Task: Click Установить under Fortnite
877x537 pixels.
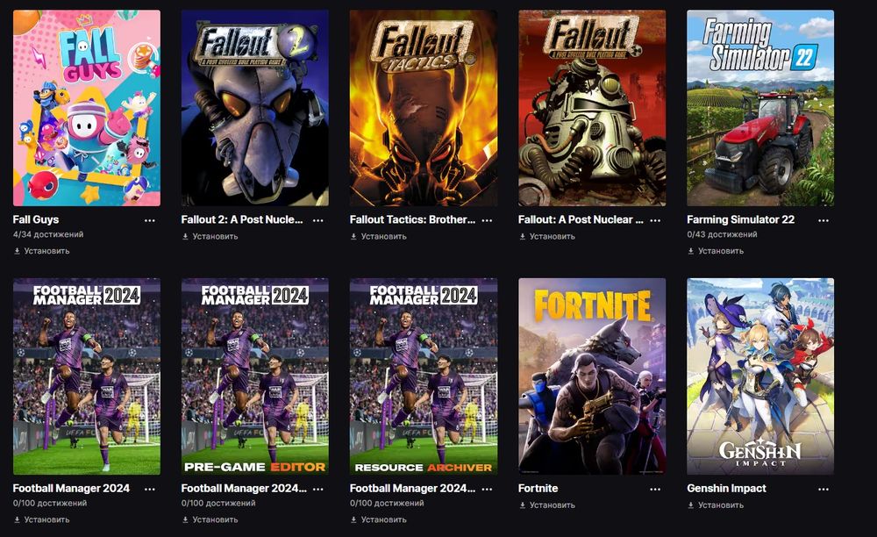Action: tap(553, 505)
